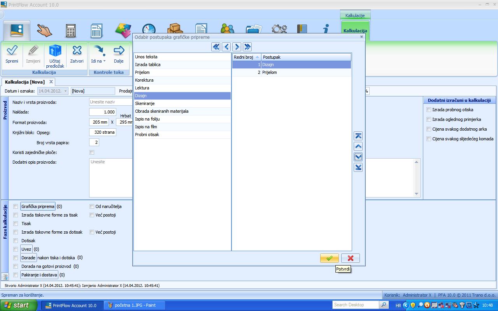Click the single left arrow button
Image resolution: width=498 pixels, height=311 pixels.
(x=226, y=47)
